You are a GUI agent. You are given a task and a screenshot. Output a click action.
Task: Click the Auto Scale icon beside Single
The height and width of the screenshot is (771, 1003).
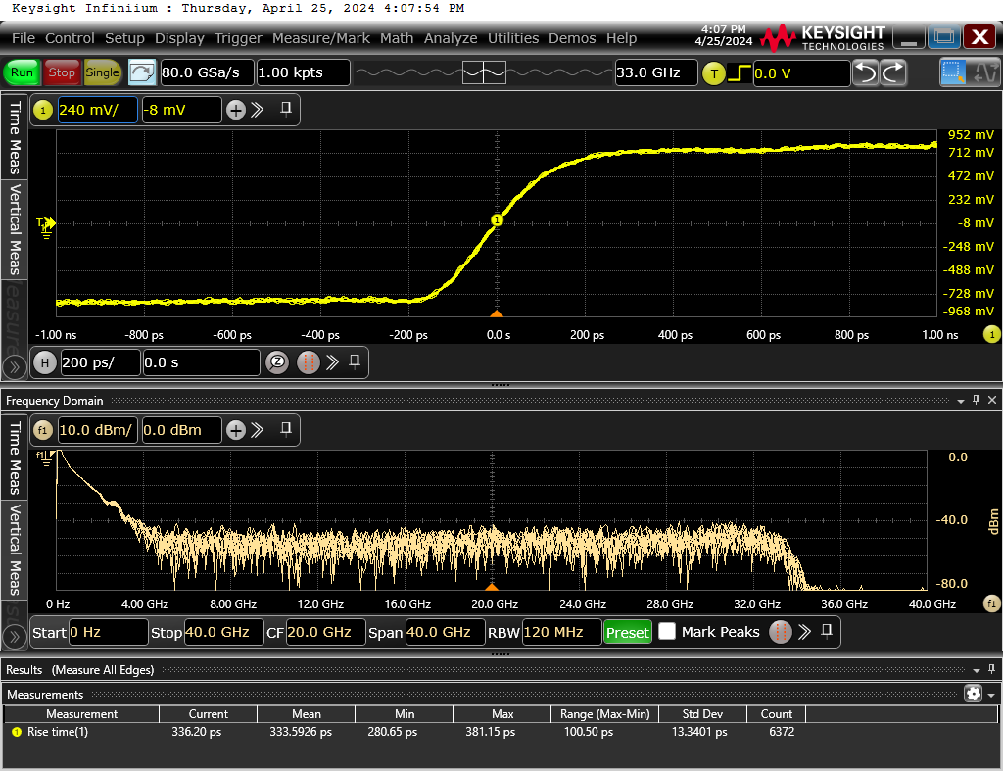click(x=142, y=72)
